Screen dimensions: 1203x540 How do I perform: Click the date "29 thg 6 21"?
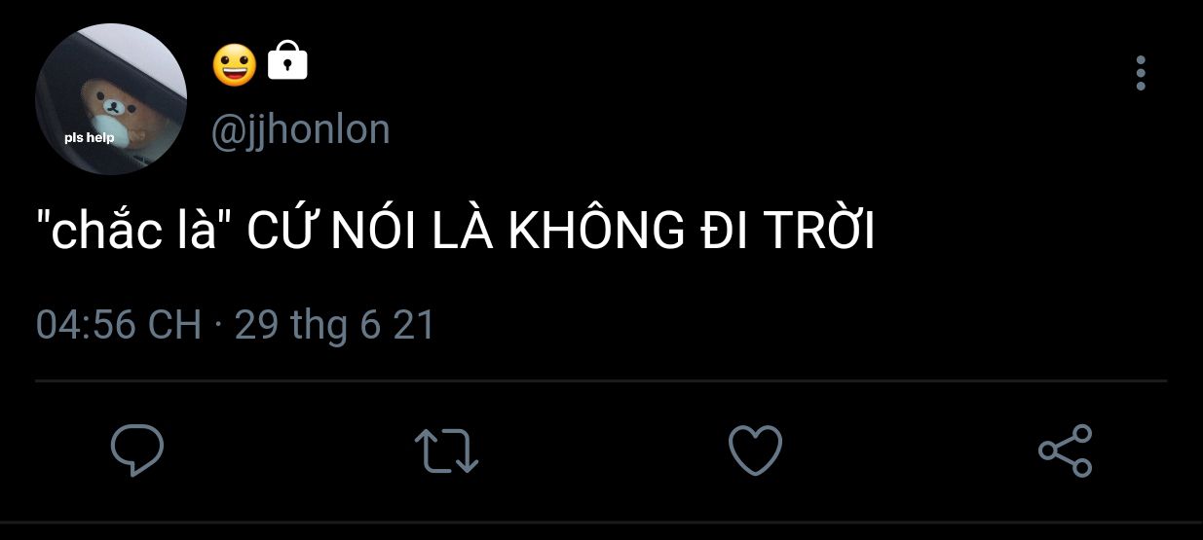coord(334,325)
